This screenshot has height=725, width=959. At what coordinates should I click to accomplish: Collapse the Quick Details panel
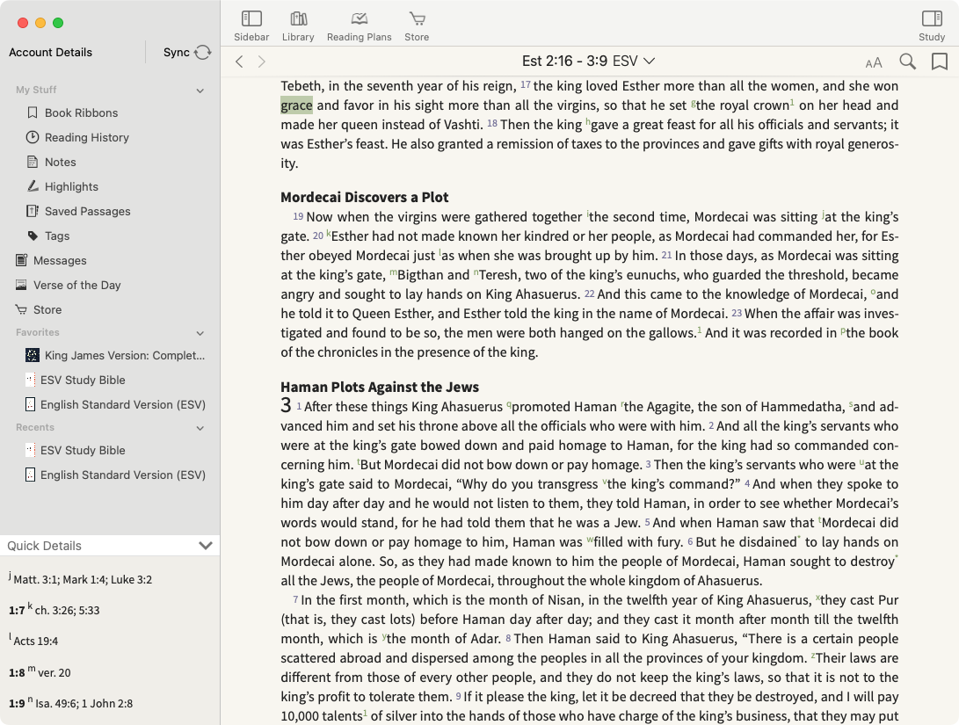(206, 545)
